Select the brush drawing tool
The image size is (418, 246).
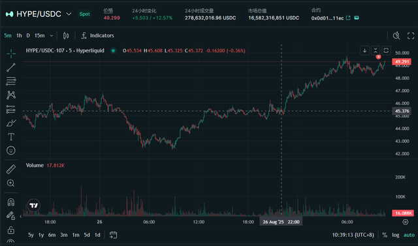click(x=11, y=123)
